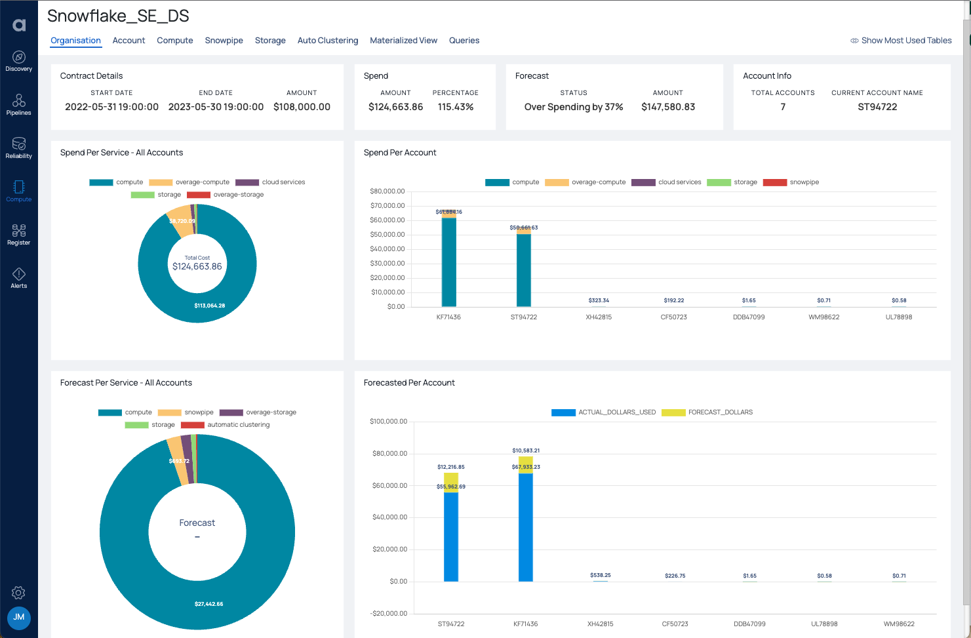Toggle compute legend in Forecast Per Service chart

tap(125, 412)
